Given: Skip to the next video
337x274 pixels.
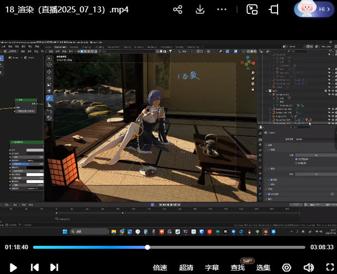Looking at the screenshot, I should point(54,268).
